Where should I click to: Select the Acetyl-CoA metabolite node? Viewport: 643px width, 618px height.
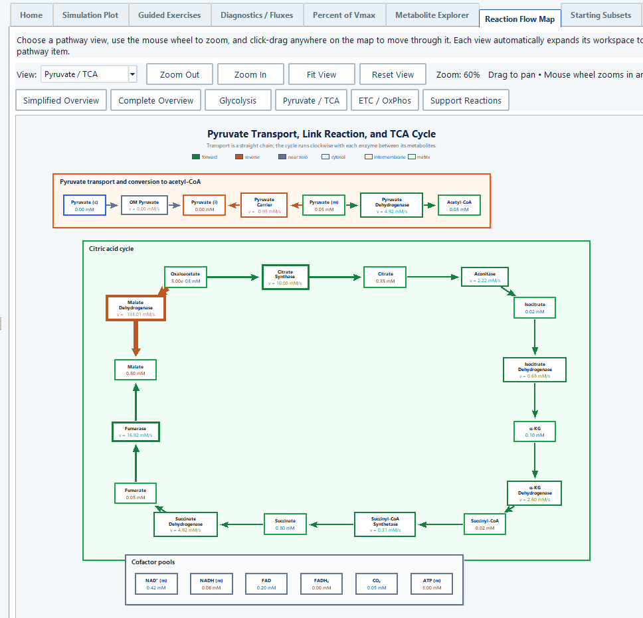(459, 205)
